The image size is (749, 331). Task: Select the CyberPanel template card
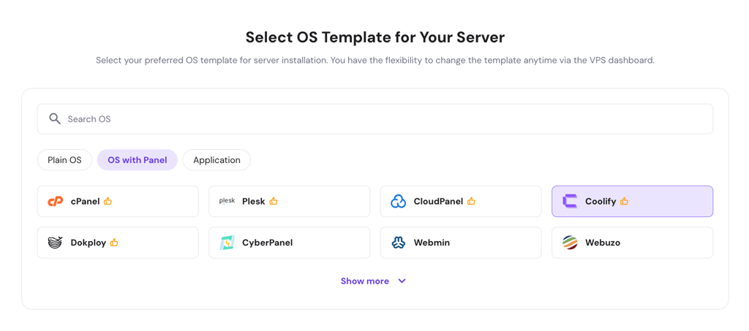click(x=290, y=243)
